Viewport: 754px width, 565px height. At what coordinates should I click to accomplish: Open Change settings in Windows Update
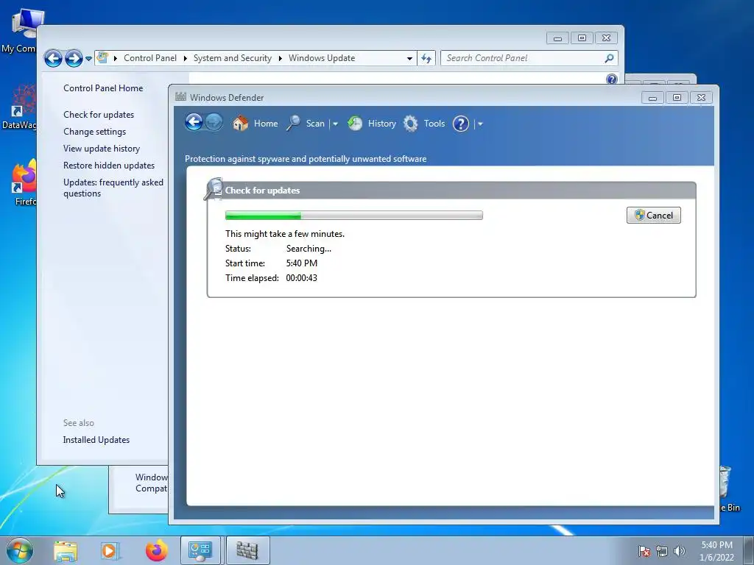pos(95,131)
